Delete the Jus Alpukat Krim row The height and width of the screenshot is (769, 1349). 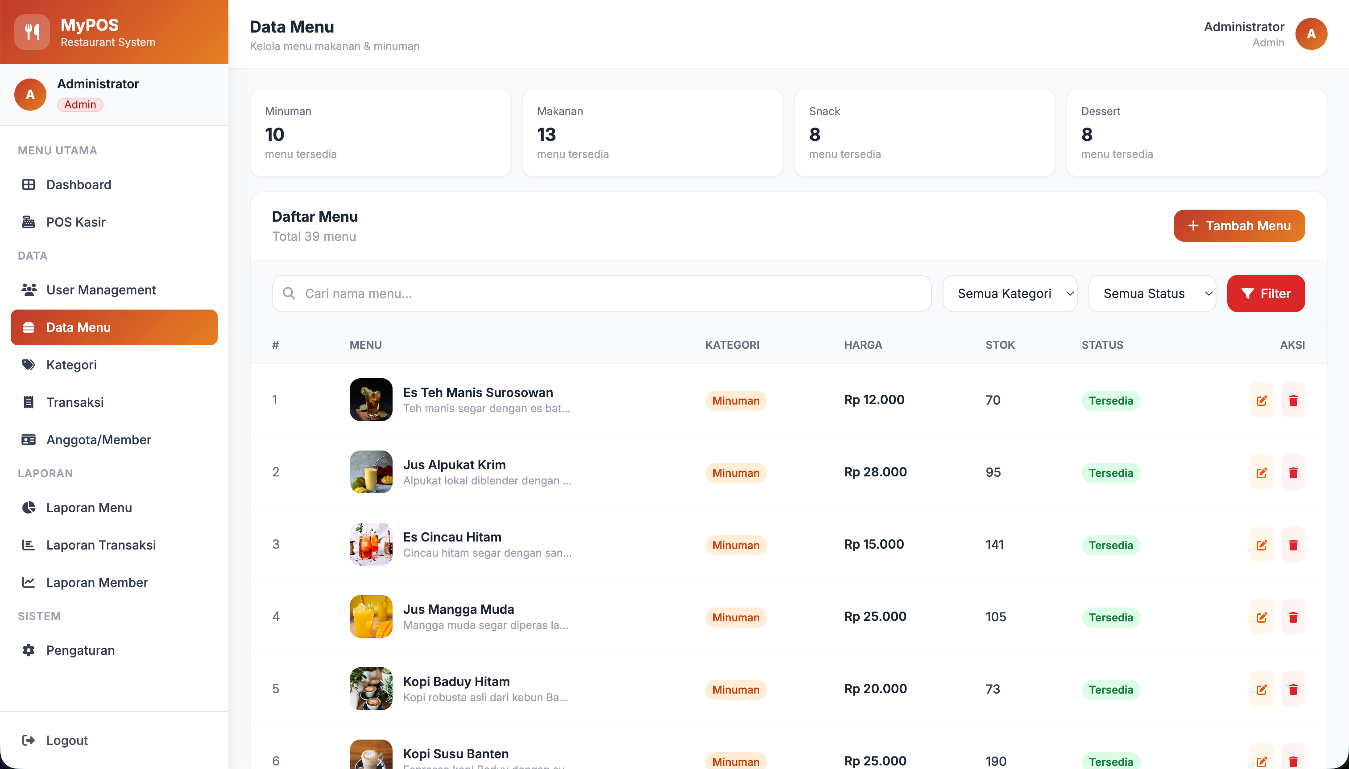(x=1293, y=473)
